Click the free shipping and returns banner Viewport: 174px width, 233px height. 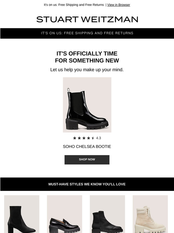[87, 33]
